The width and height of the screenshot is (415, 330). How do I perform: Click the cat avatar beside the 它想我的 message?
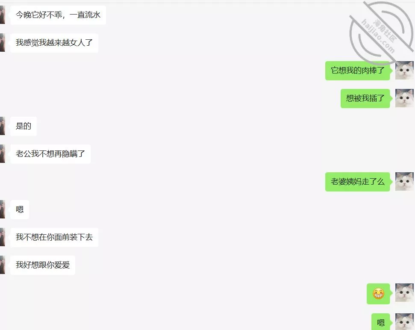coord(404,71)
